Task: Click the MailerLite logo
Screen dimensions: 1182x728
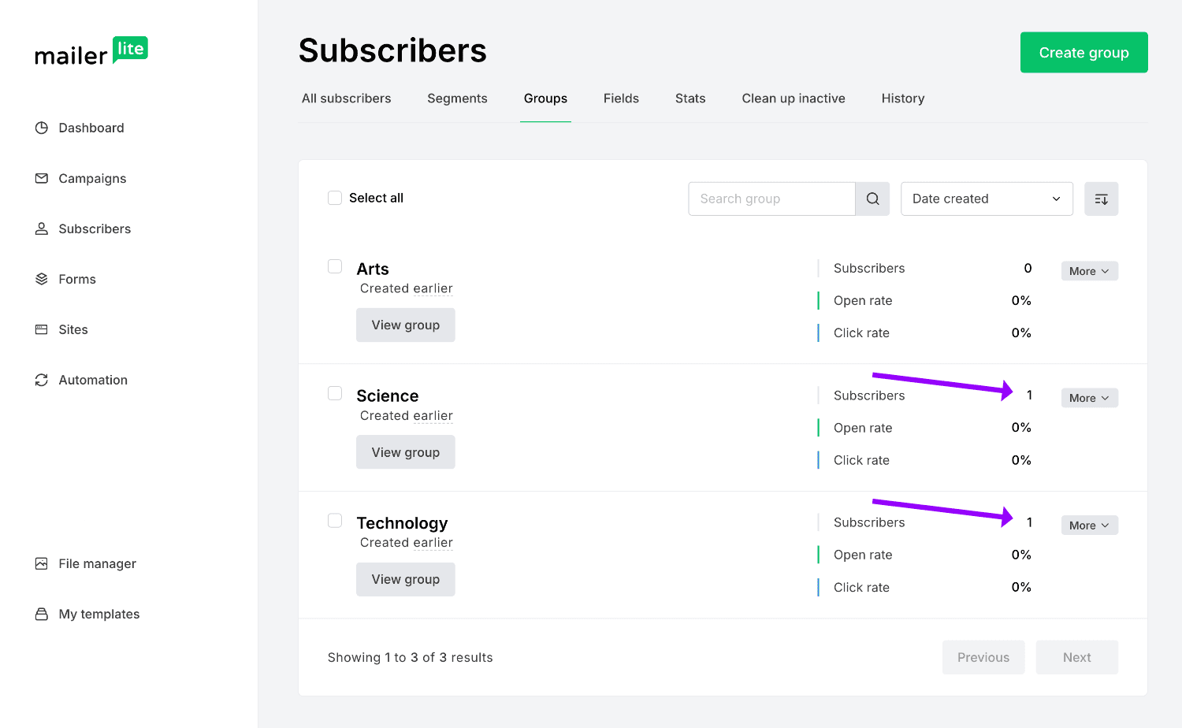Action: 91,51
